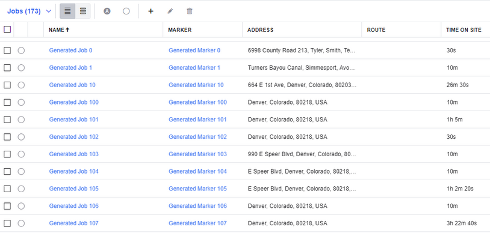This screenshot has width=490, height=233.
Task: Switch to compact list view icon
Action: pyautogui.click(x=67, y=11)
